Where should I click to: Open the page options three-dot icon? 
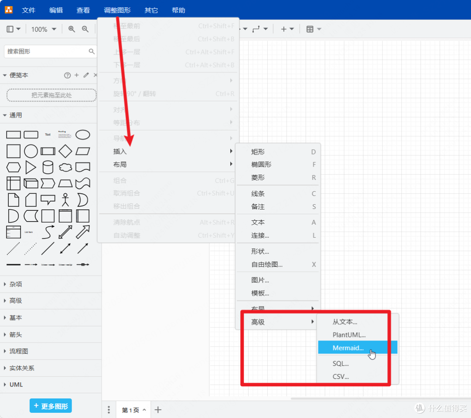coord(109,410)
